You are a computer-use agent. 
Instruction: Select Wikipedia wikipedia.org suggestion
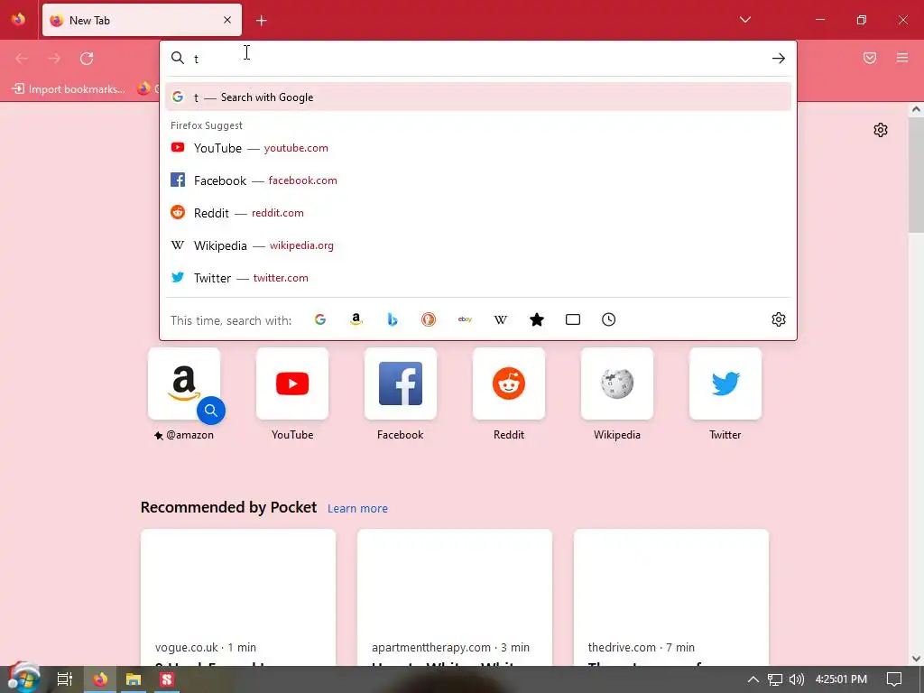point(478,245)
